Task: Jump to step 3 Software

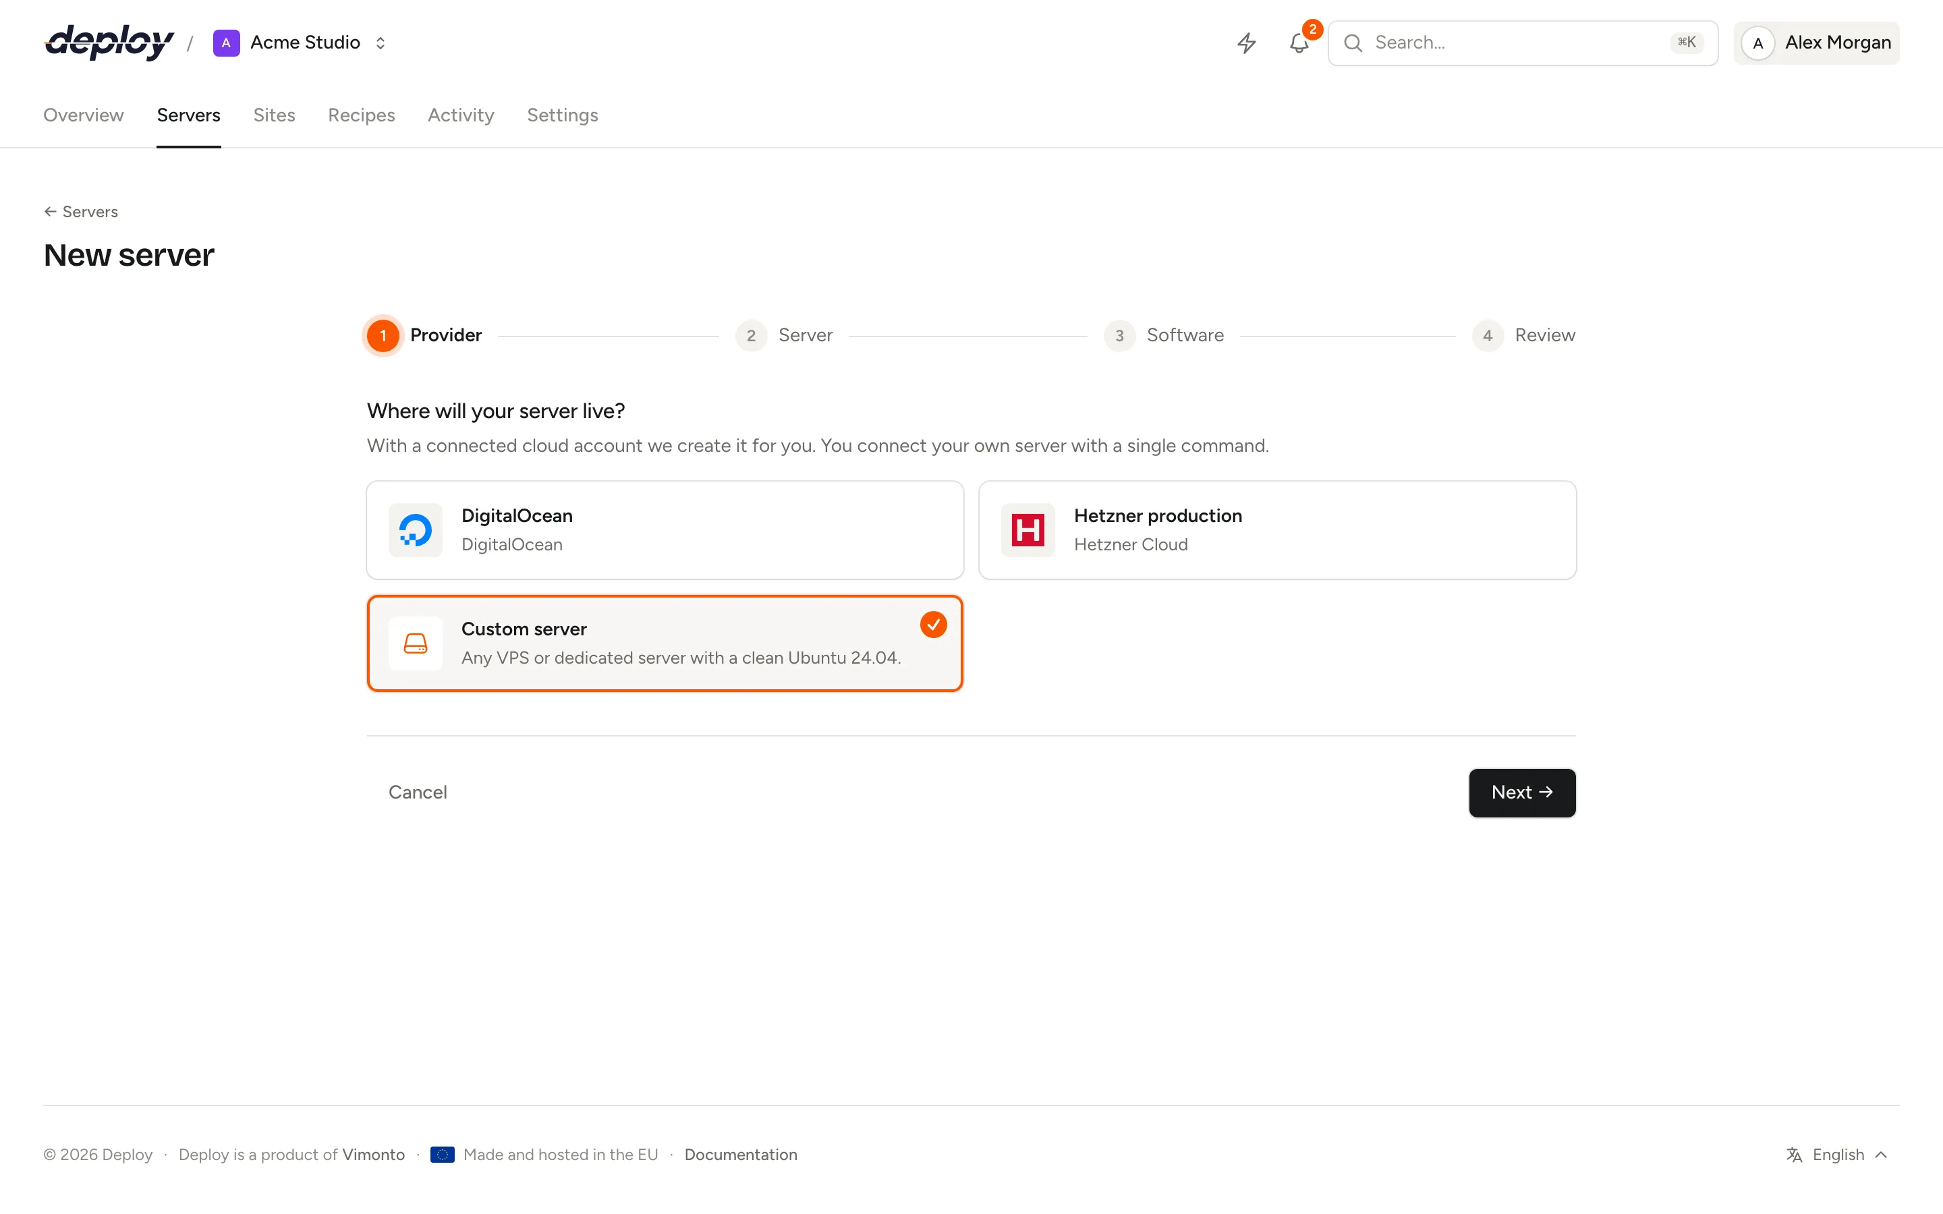Action: [x=1163, y=335]
